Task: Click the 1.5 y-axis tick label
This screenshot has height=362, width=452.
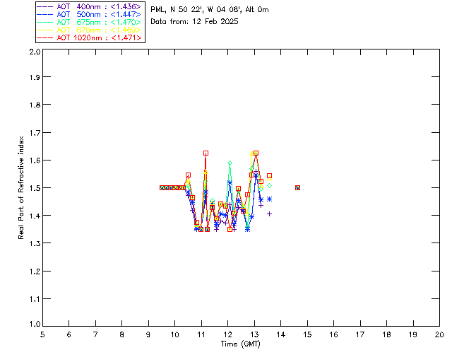Action: pos(35,188)
